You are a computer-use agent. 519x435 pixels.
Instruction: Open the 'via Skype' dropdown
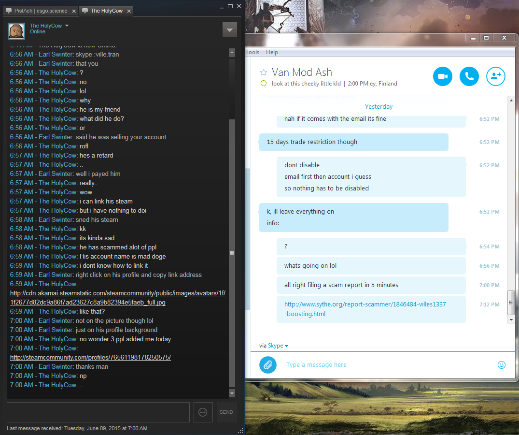tap(278, 346)
